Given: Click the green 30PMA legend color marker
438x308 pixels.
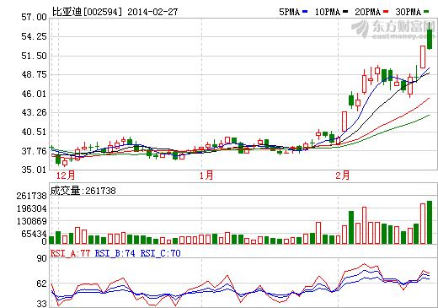Looking at the screenshot, I should pyautogui.click(x=426, y=12).
